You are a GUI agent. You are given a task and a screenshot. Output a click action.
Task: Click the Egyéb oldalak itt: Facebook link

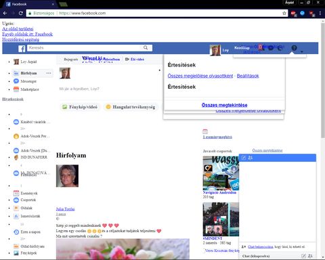(x=27, y=34)
